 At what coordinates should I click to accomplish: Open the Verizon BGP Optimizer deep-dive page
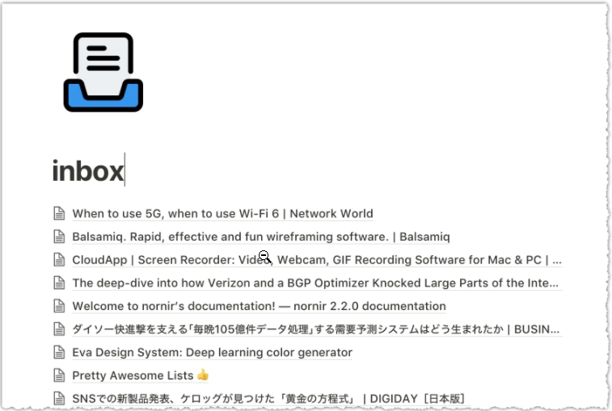coord(315,283)
